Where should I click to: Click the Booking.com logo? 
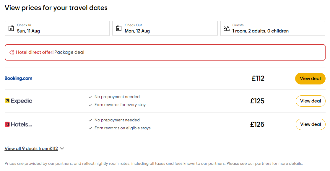coord(18,78)
